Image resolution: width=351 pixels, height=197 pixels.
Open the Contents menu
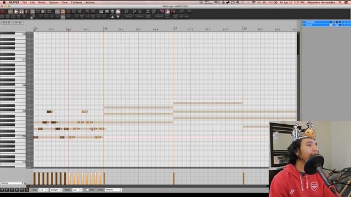[x=76, y=2]
